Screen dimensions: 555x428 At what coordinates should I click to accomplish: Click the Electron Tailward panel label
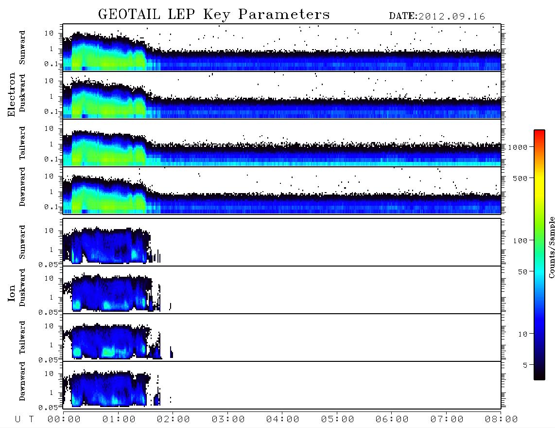pyautogui.click(x=22, y=143)
